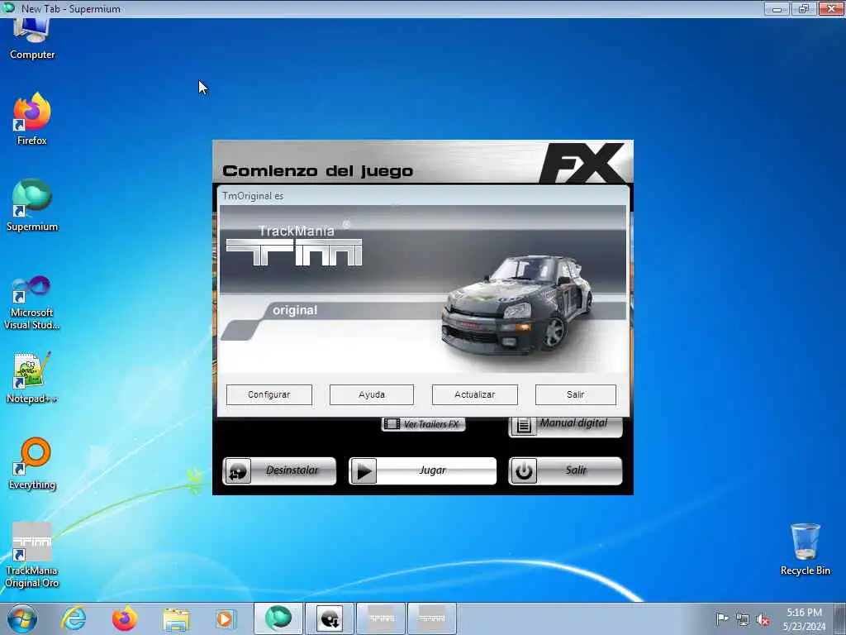Switch to the disc installer taskbar item
The width and height of the screenshot is (846, 635).
(330, 618)
